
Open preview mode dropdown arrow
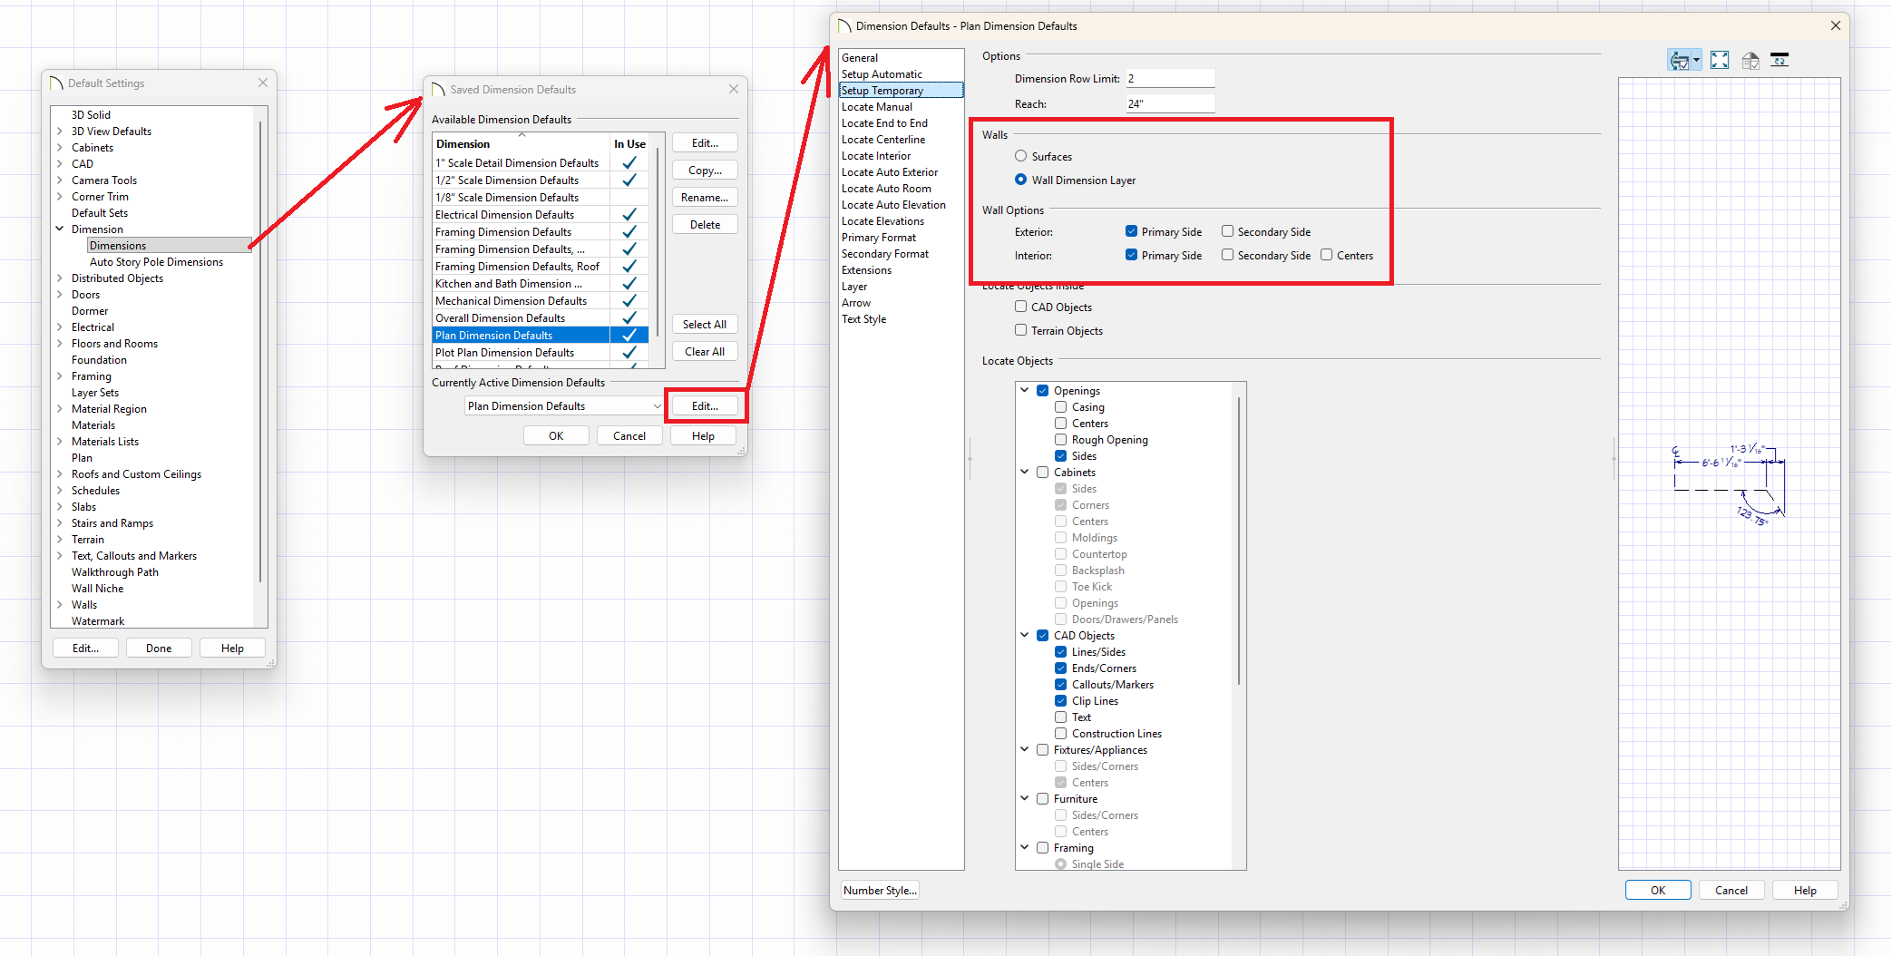(1696, 61)
